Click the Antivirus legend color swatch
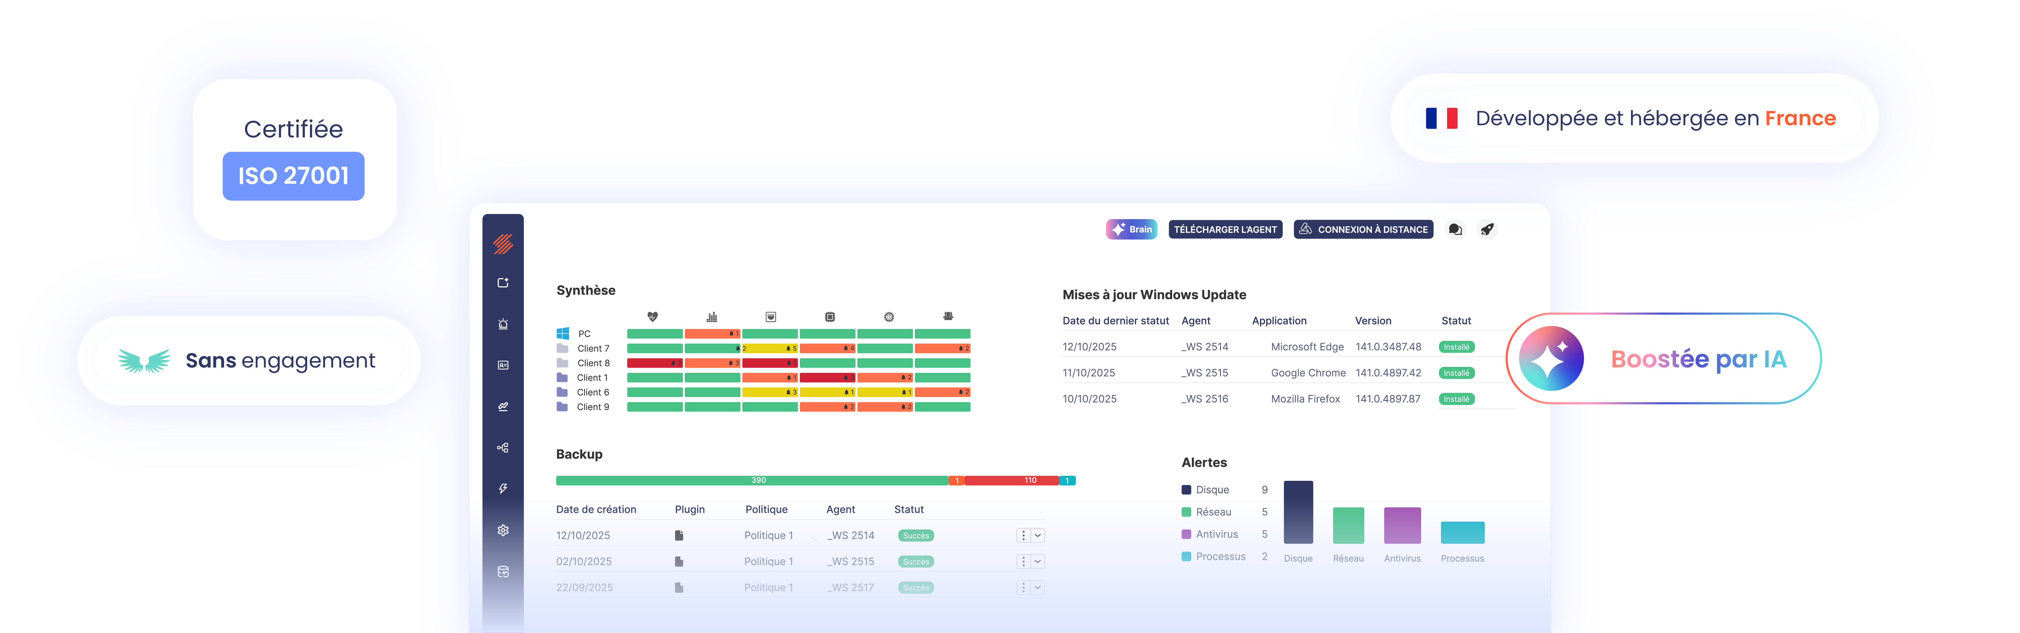 (1186, 534)
